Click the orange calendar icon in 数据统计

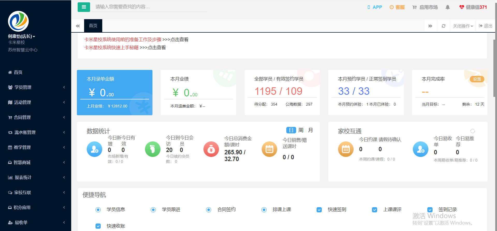[x=269, y=149]
